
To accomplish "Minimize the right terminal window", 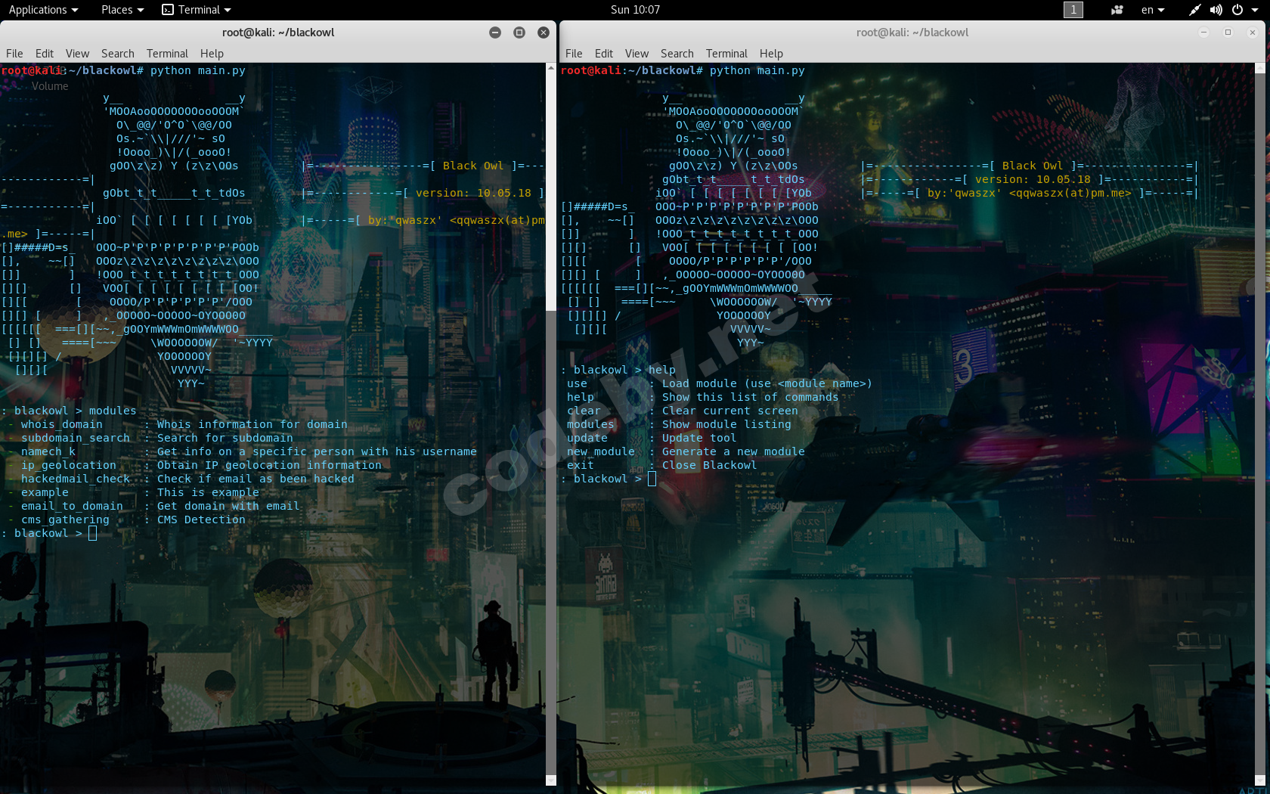I will click(x=1204, y=33).
